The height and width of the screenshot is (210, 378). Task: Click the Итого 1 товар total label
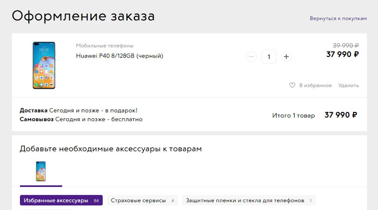[x=293, y=115]
